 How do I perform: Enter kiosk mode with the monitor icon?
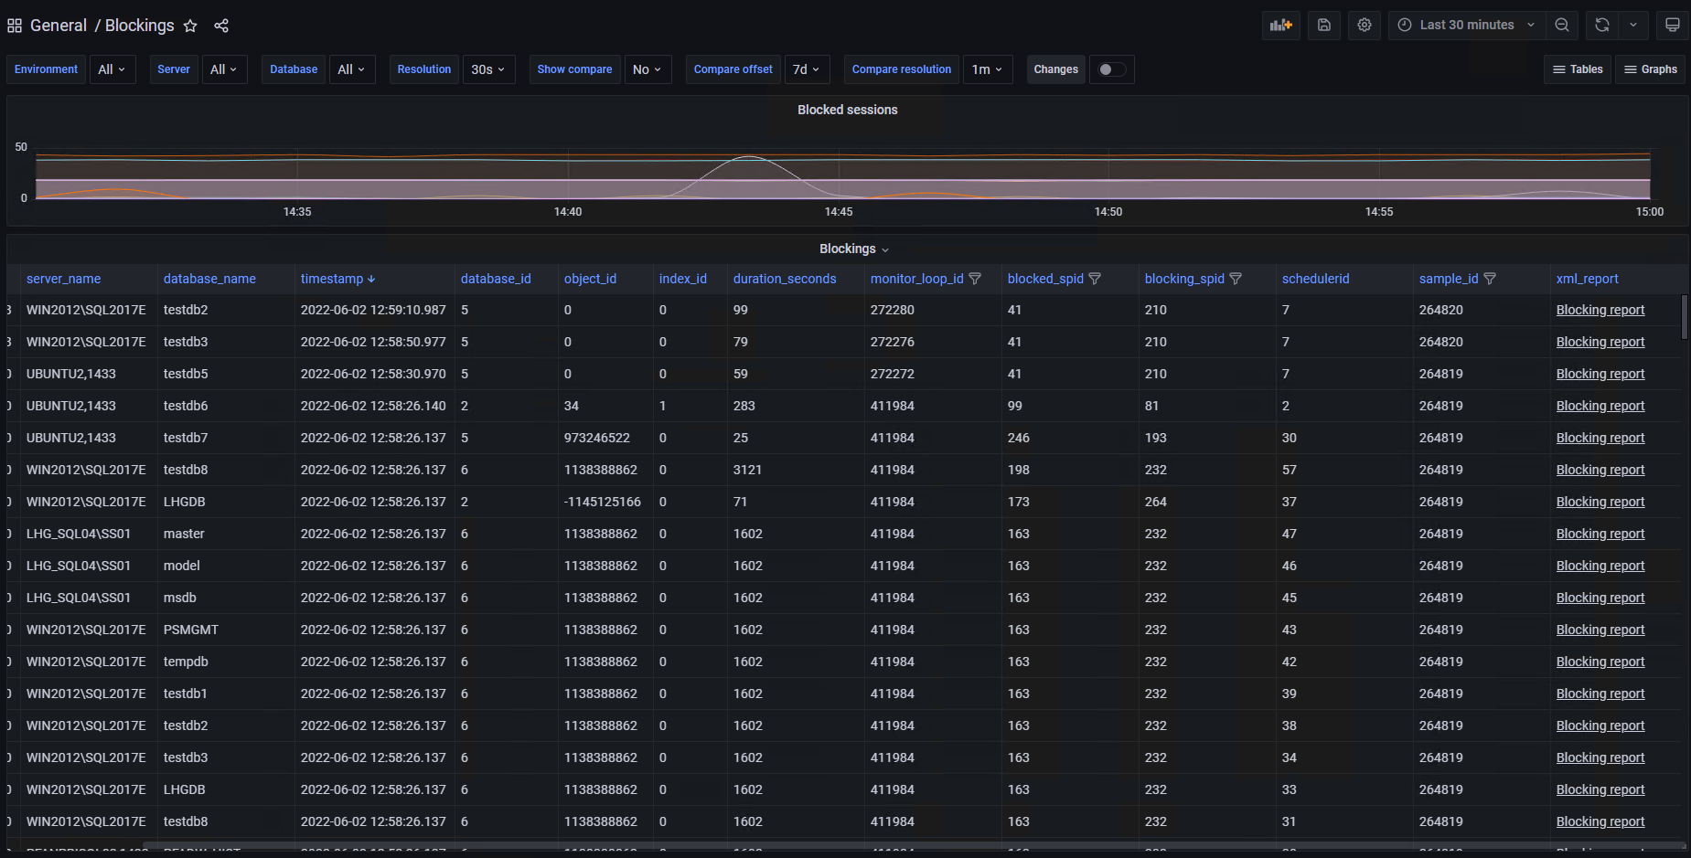tap(1673, 25)
